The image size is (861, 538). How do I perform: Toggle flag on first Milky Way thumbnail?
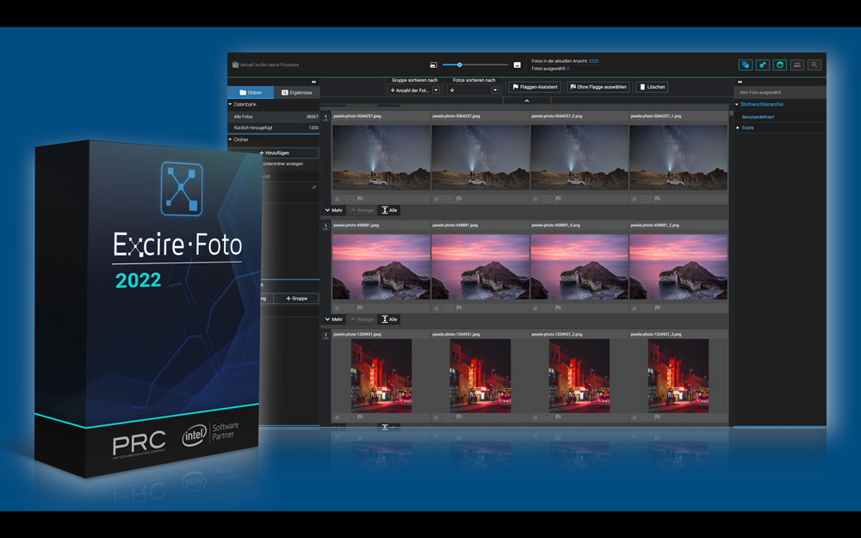tap(359, 198)
